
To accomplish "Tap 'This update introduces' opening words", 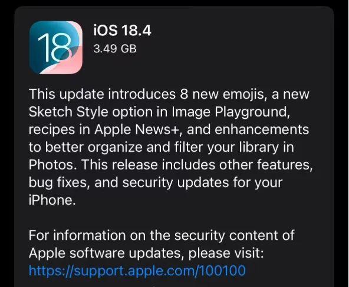I will (102, 94).
